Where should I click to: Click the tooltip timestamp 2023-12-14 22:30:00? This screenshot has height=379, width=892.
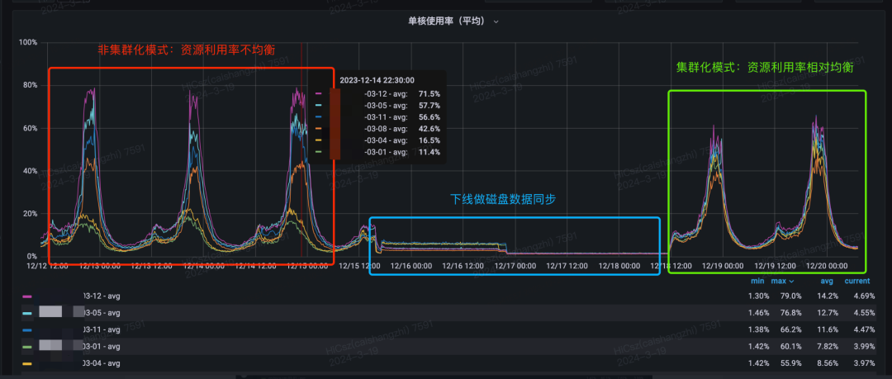coord(377,80)
